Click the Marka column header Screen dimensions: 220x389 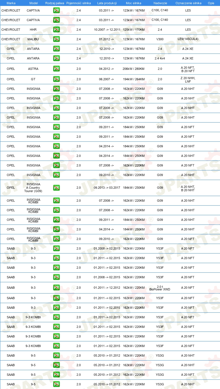(11, 3)
